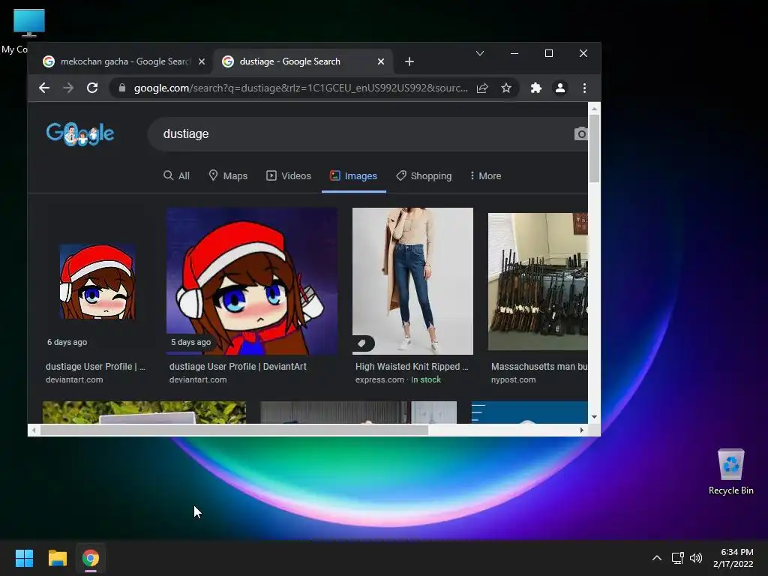Open 'Massachusetts man bu' article link
Screen dimensions: 768x576
coord(539,367)
